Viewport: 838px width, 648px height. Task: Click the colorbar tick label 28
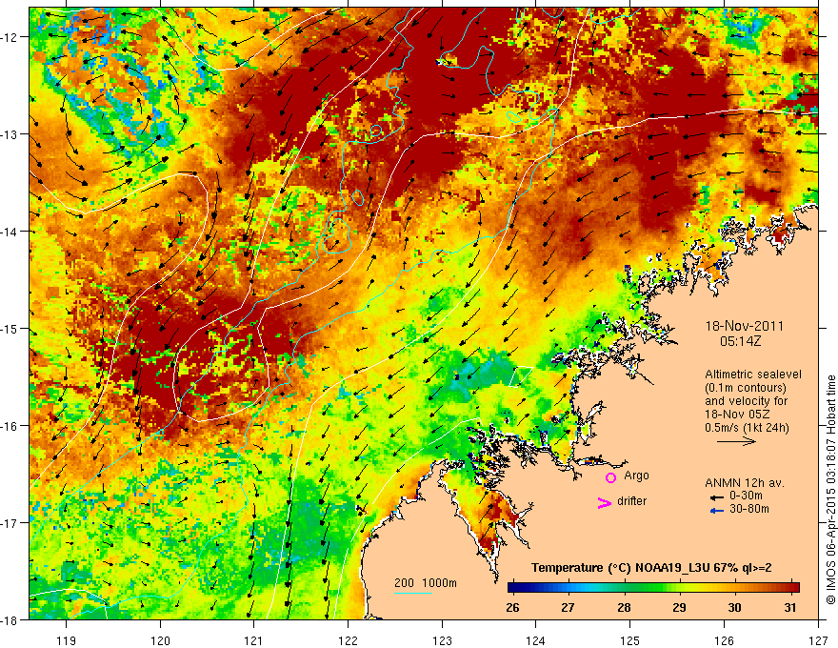point(624,607)
